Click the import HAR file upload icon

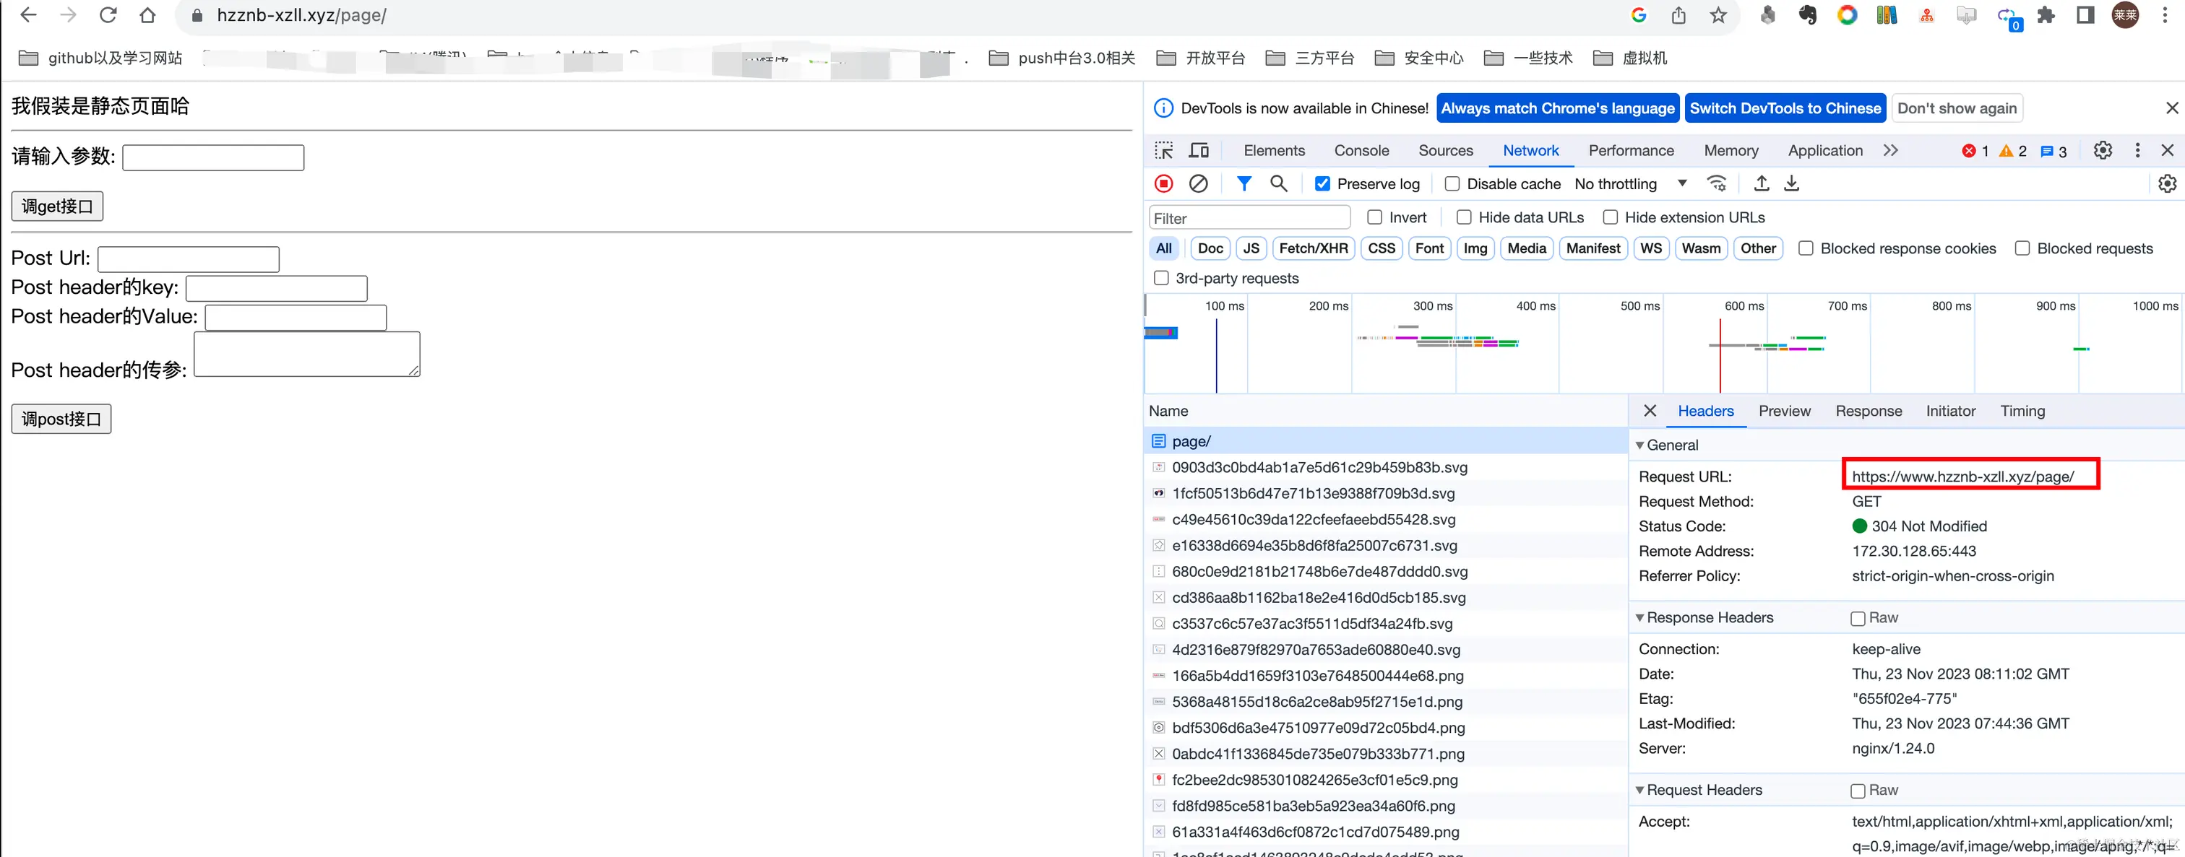[x=1762, y=184]
